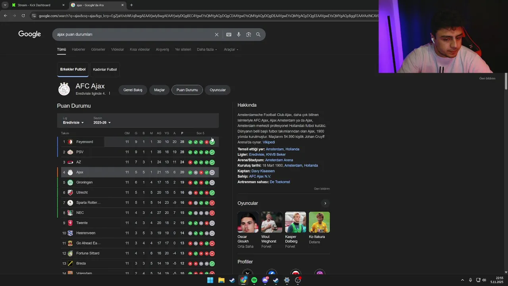This screenshot has width=508, height=286.
Task: Open Settings gear from the taskbar
Action: click(x=287, y=280)
